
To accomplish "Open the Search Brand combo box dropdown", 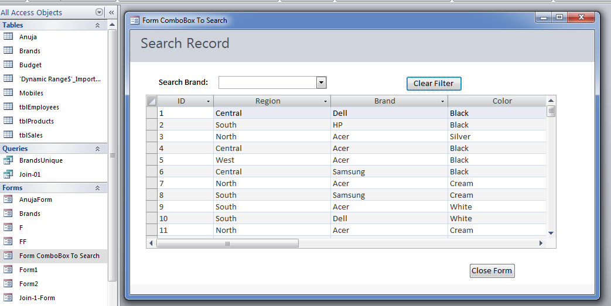I will click(x=321, y=83).
